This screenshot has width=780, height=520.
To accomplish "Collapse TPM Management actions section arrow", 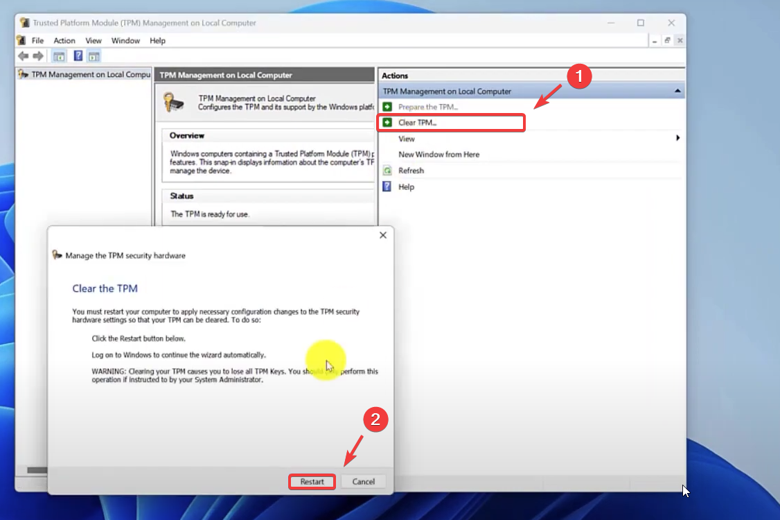I will click(x=677, y=91).
